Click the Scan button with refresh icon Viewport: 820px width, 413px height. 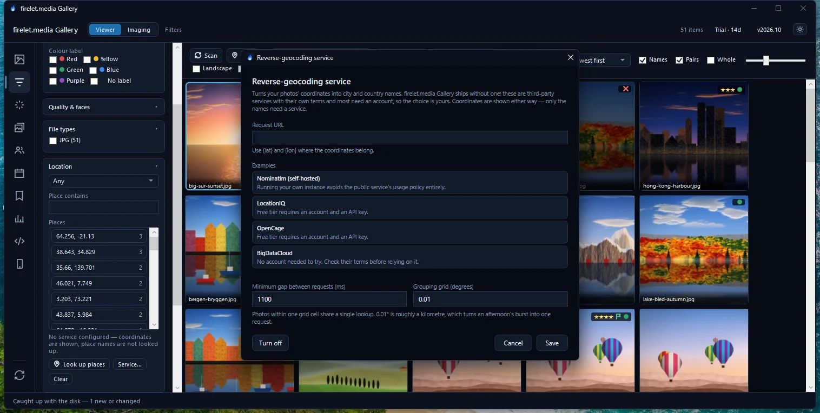tap(206, 56)
